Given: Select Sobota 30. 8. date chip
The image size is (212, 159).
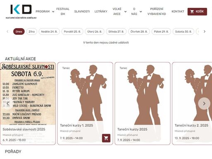Looking at the screenshot, I should (x=183, y=31).
